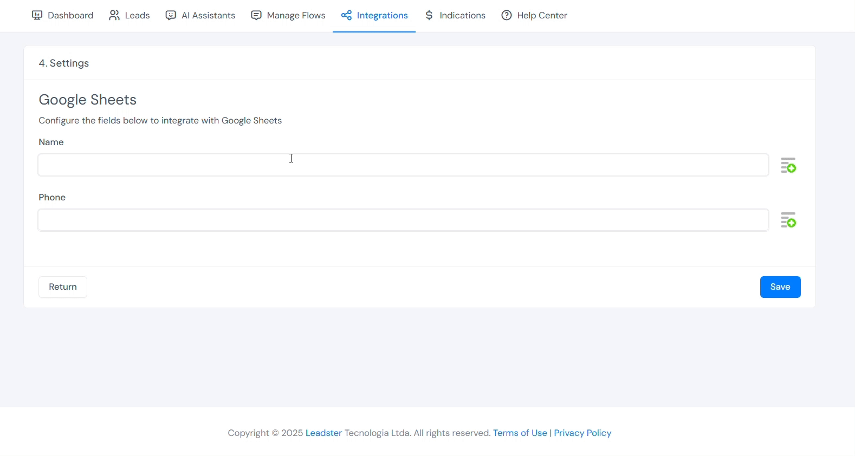Switch to Manage Flows
Image resolution: width=855 pixels, height=456 pixels.
point(288,15)
